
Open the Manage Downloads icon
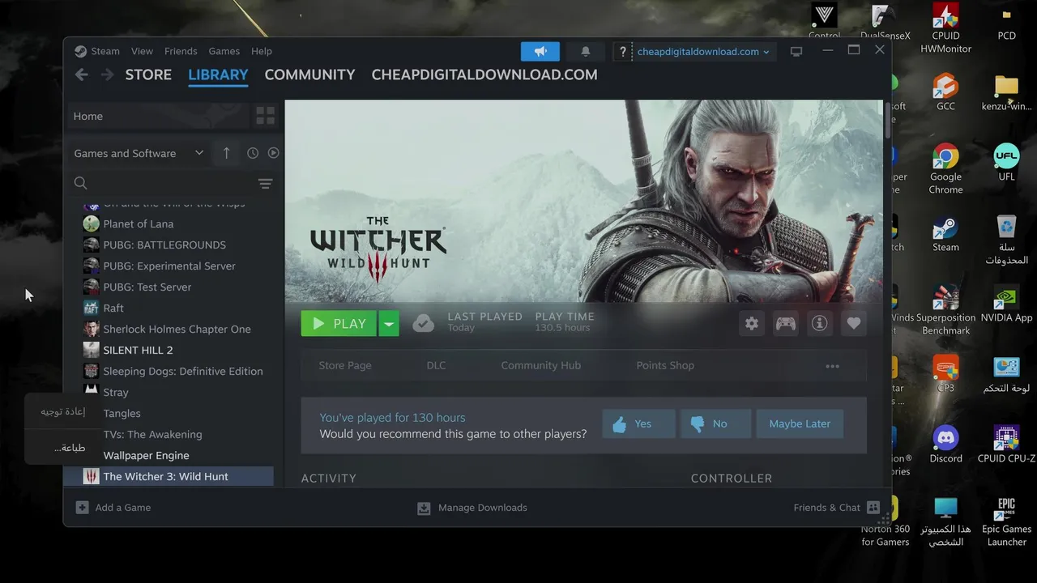tap(424, 508)
